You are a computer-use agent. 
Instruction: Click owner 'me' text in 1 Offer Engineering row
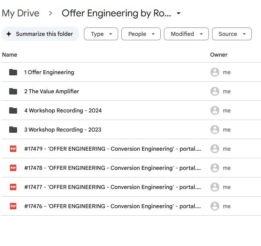click(x=227, y=73)
